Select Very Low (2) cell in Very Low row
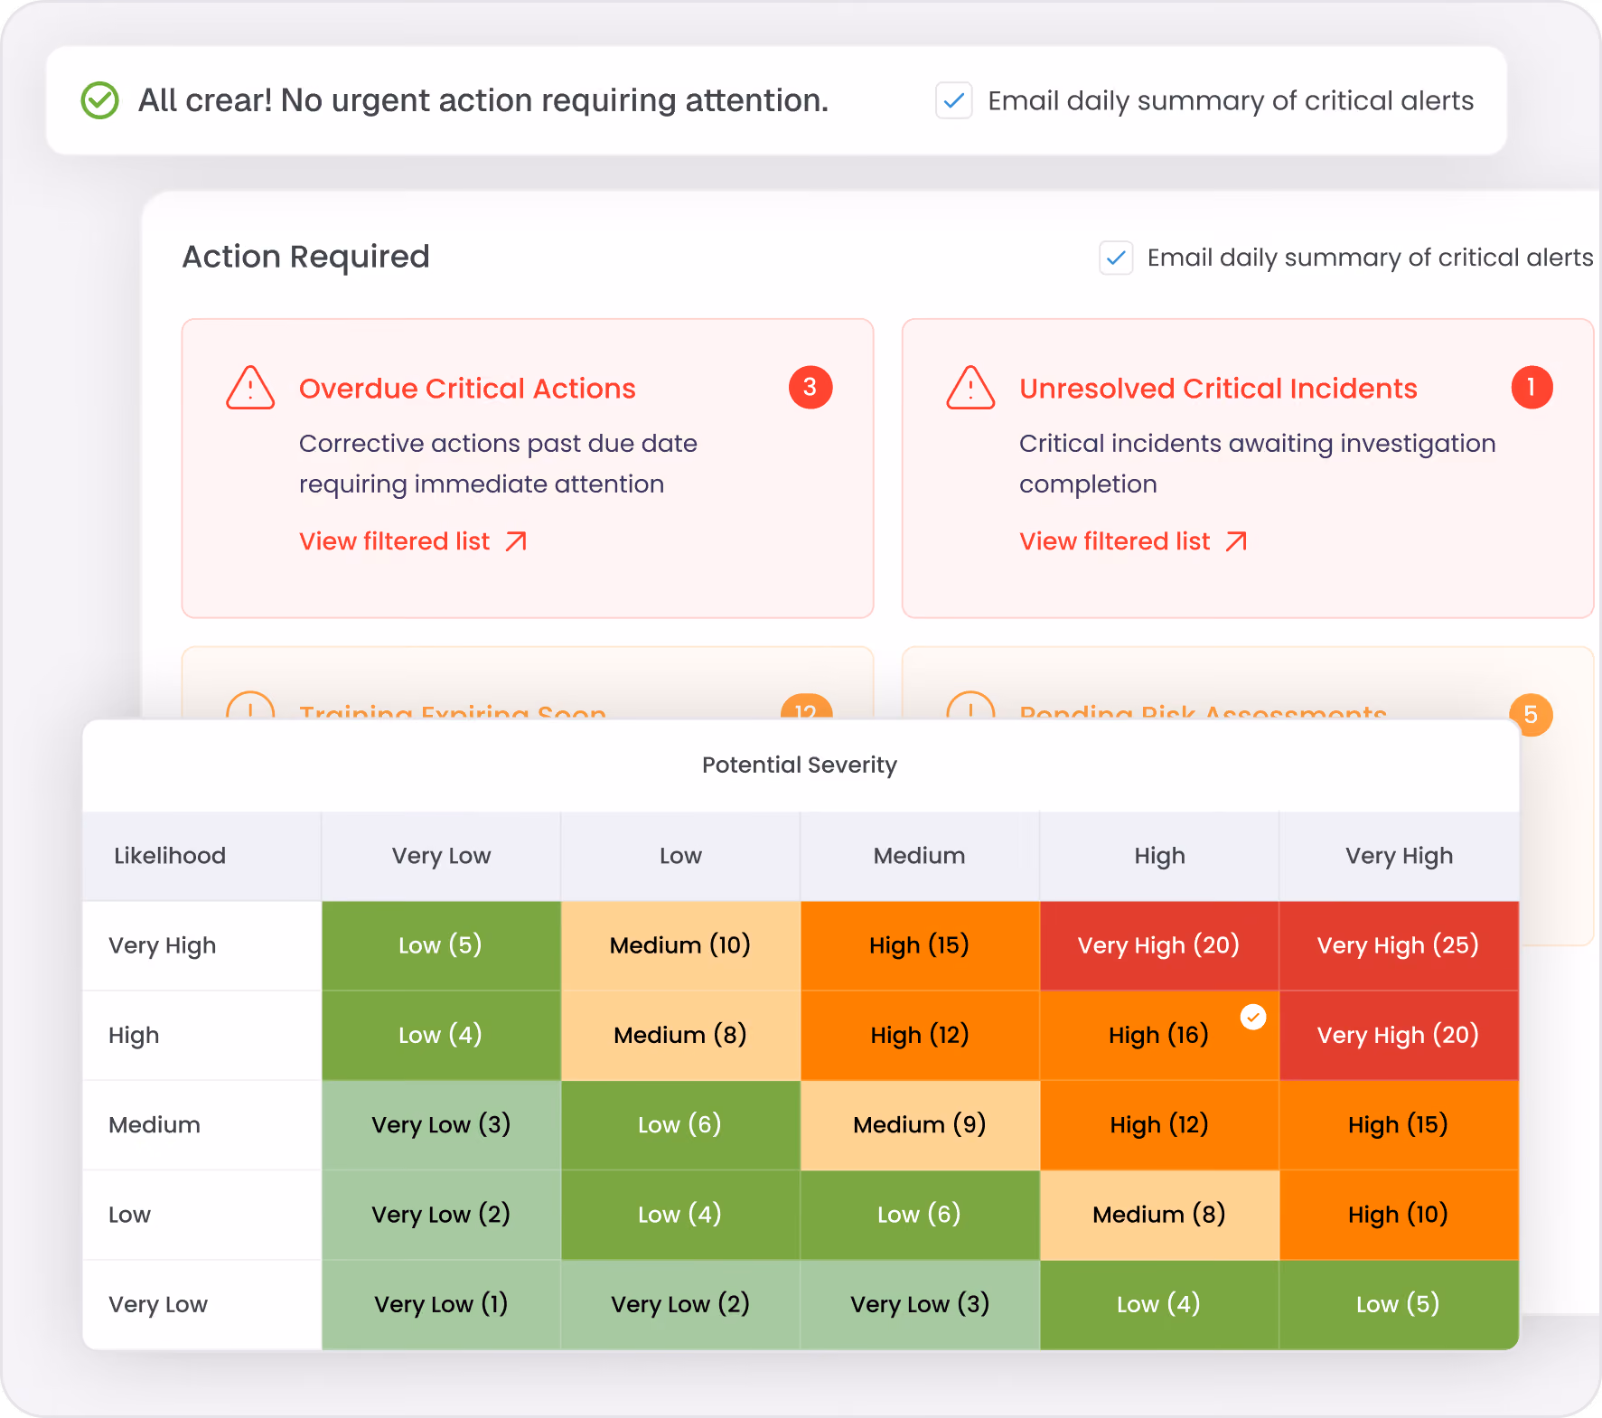The width and height of the screenshot is (1602, 1418). [680, 1305]
